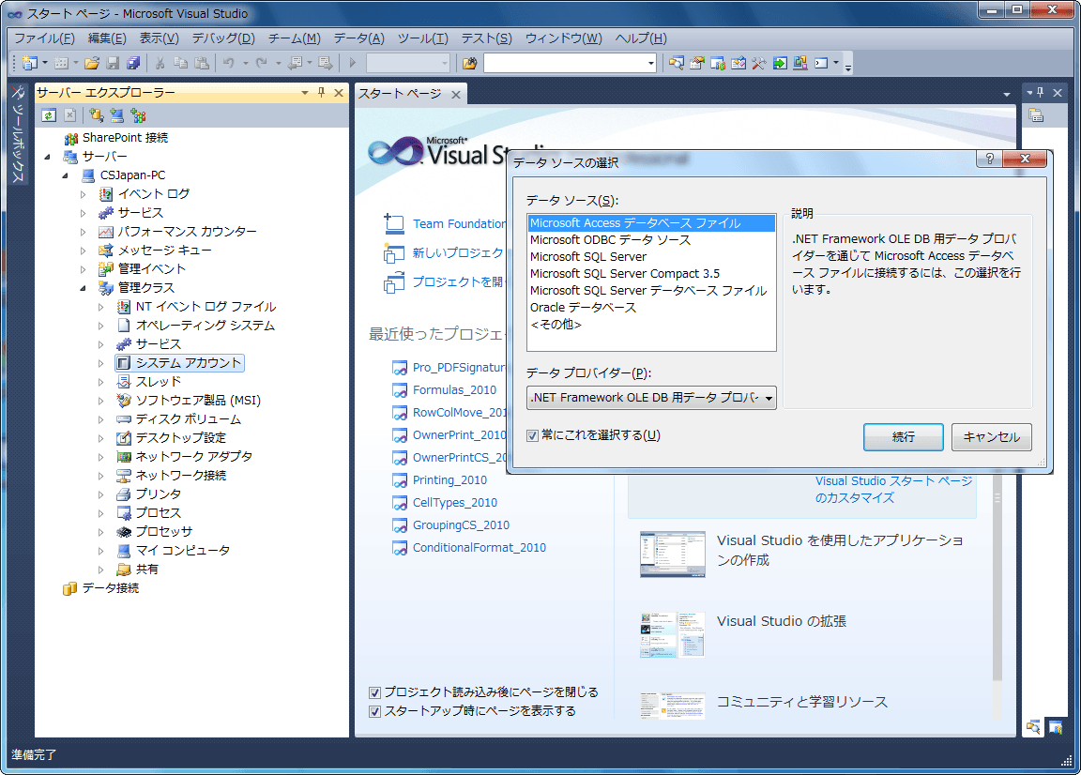
Task: Click the Connect to Database icon
Action: [97, 115]
